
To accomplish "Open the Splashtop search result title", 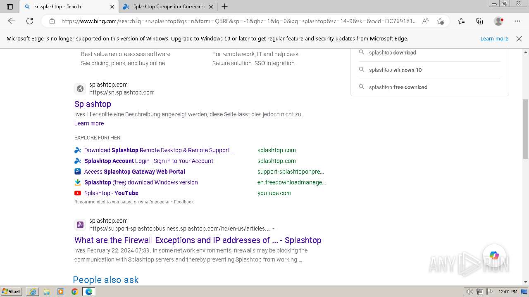I will click(x=93, y=104).
